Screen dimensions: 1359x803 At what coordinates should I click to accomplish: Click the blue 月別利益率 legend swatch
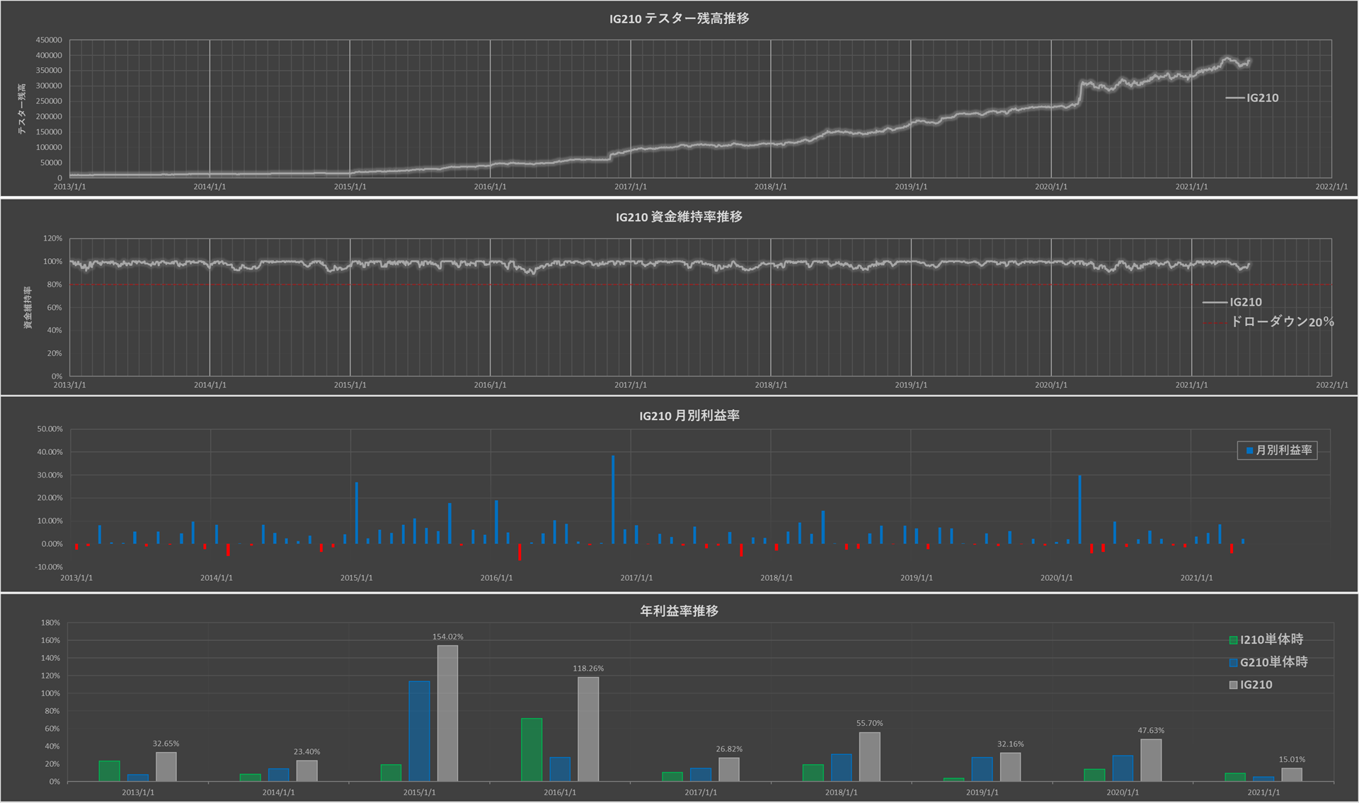1249,451
